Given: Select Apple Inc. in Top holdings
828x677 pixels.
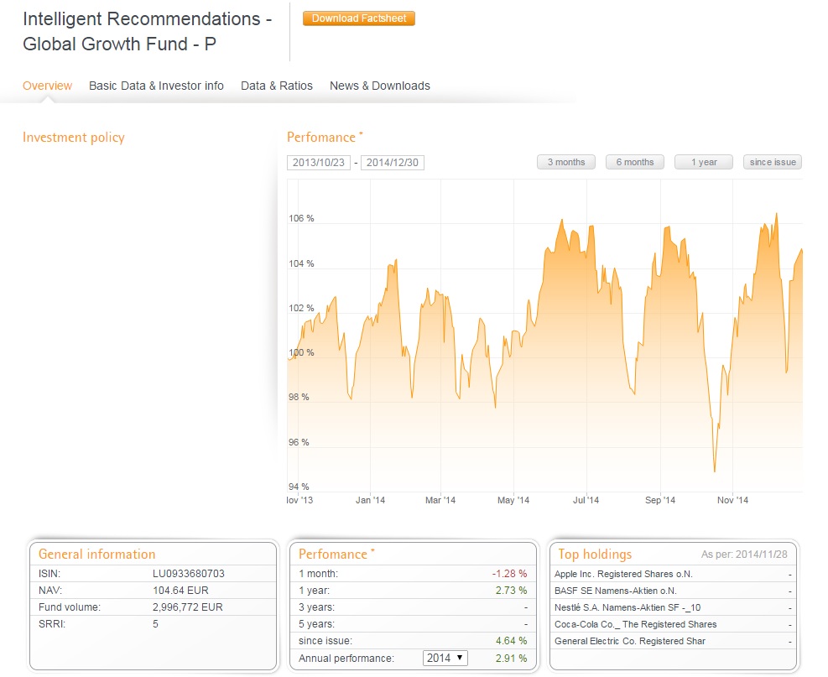Looking at the screenshot, I should click(x=623, y=575).
